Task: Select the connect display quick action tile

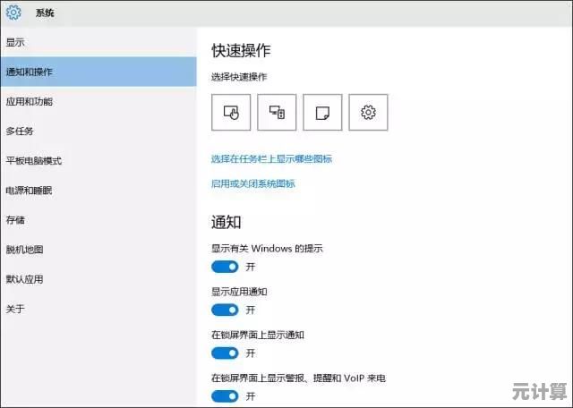Action: [277, 113]
